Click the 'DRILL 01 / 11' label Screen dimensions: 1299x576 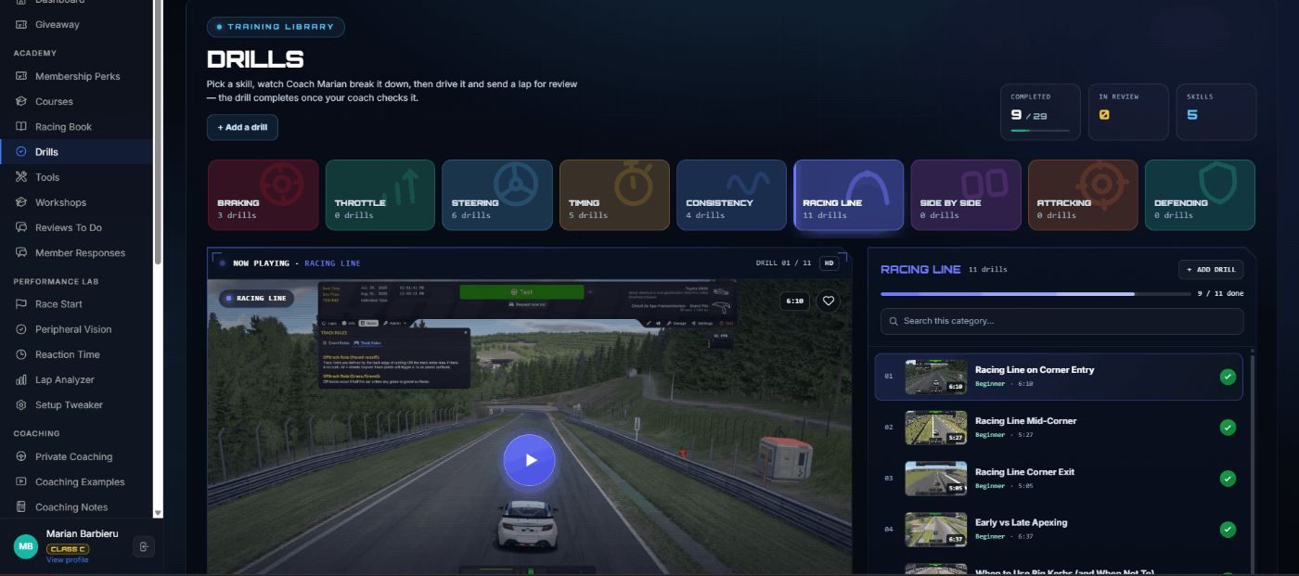click(x=783, y=263)
